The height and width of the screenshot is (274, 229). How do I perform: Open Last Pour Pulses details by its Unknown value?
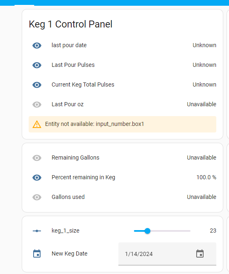coord(204,65)
